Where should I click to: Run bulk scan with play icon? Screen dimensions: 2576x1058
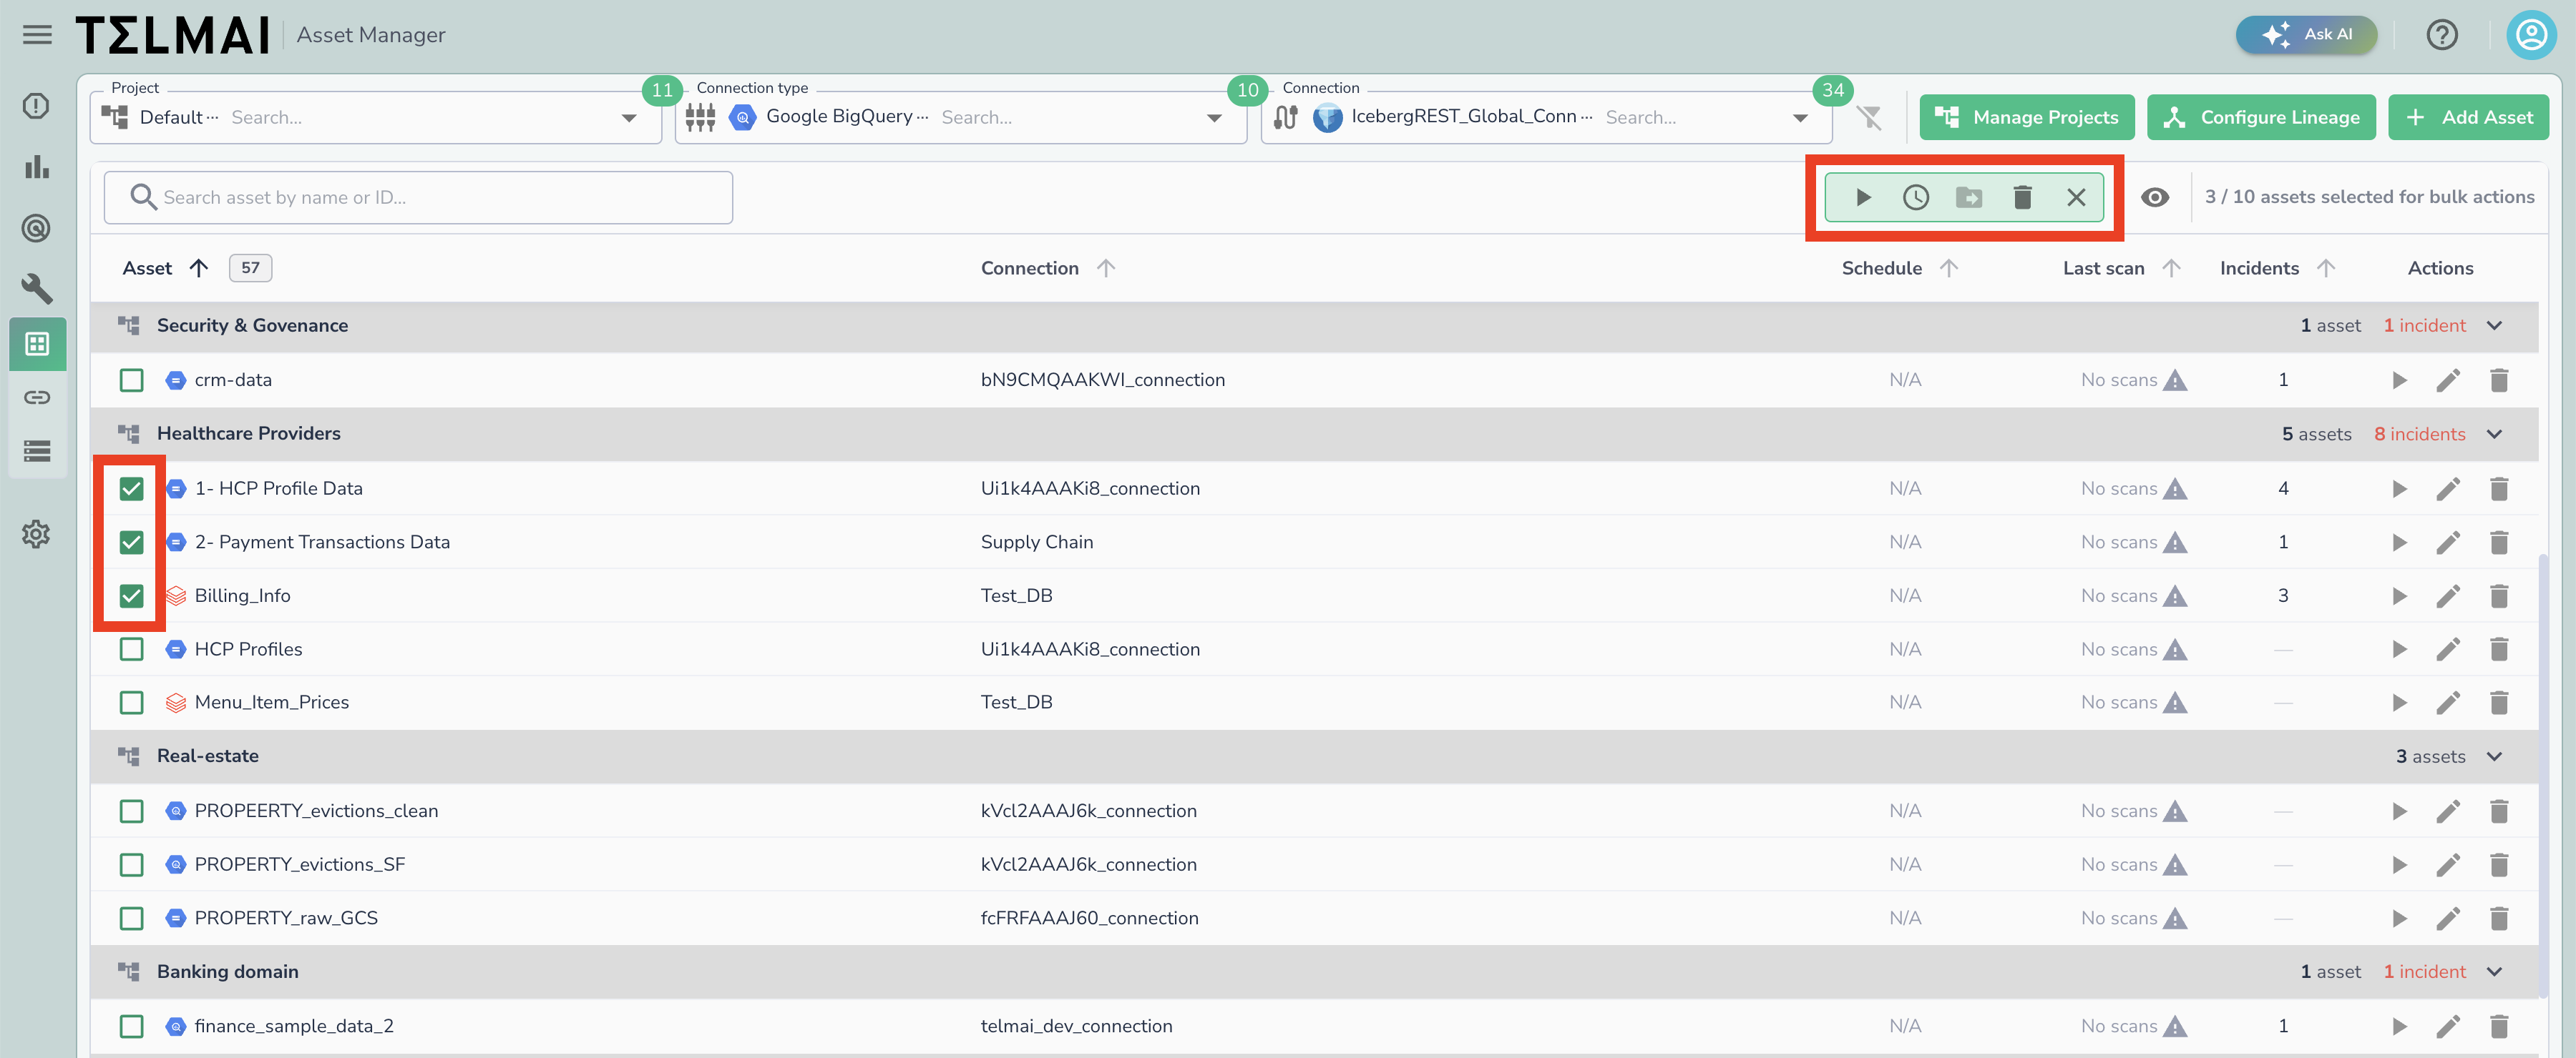click(1863, 198)
